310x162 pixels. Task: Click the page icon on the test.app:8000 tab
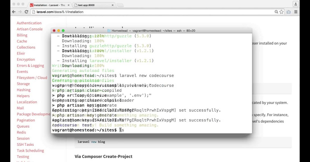point(76,5)
